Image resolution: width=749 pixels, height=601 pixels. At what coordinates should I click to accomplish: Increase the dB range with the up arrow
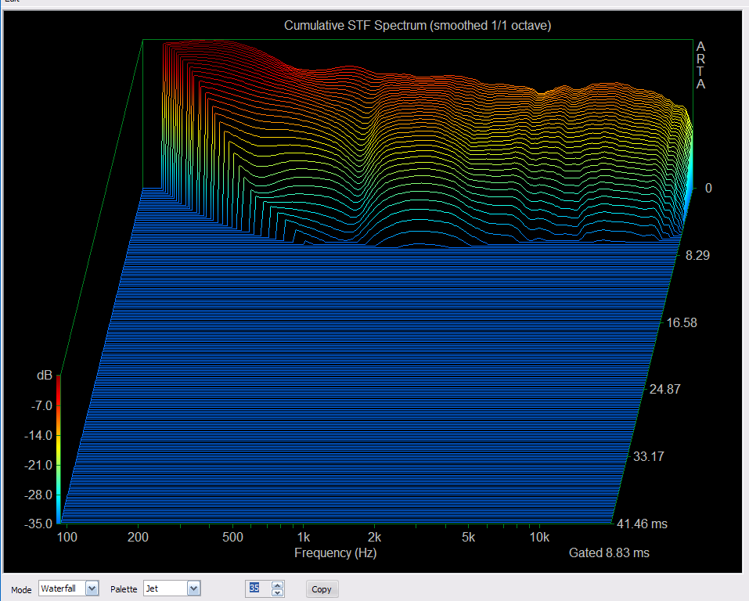point(278,585)
